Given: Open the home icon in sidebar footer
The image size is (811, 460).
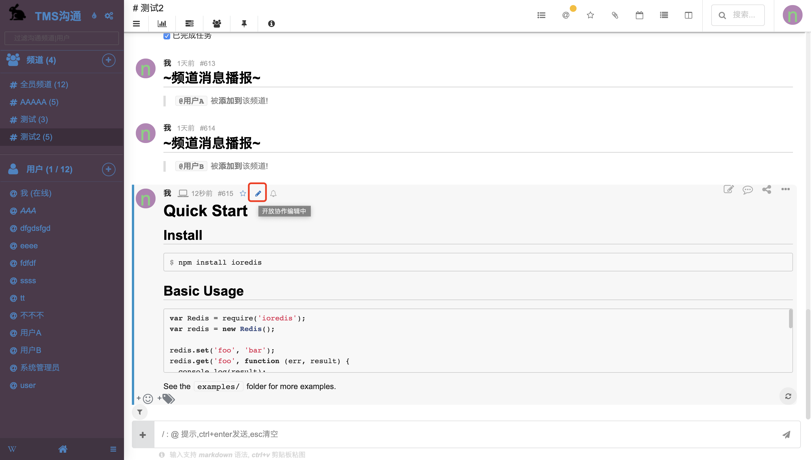Looking at the screenshot, I should [x=63, y=449].
